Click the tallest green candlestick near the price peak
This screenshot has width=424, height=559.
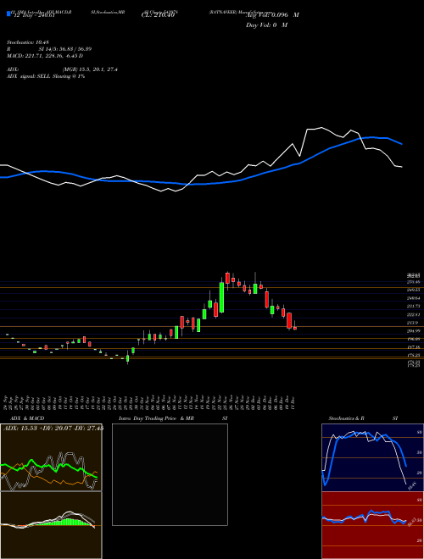pos(221,297)
